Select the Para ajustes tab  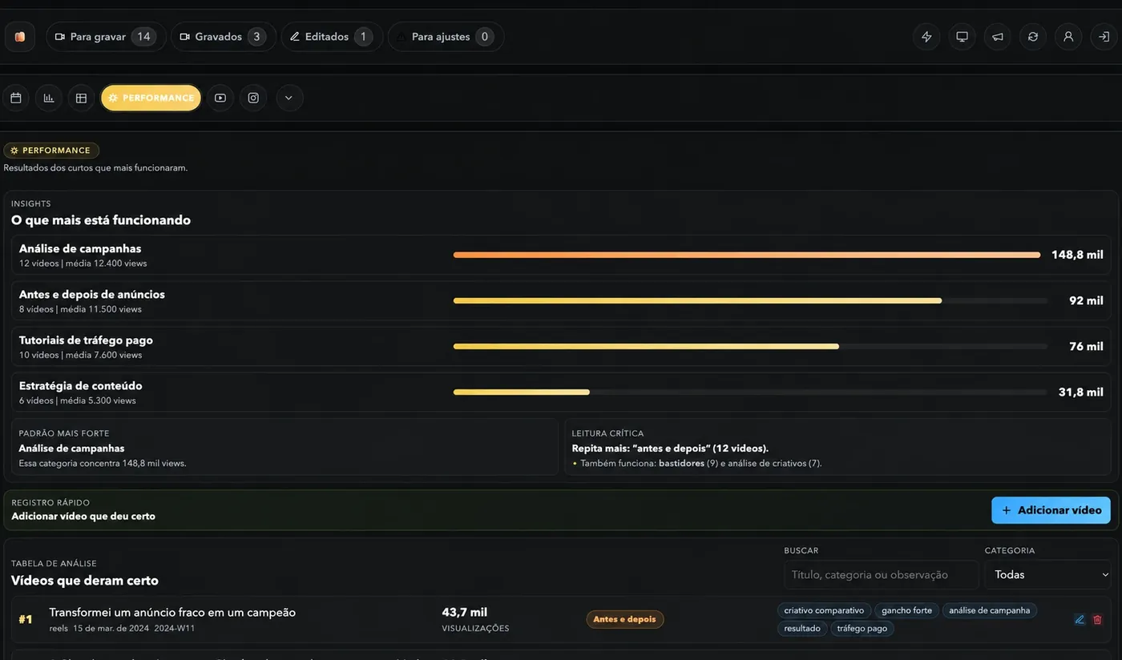446,37
